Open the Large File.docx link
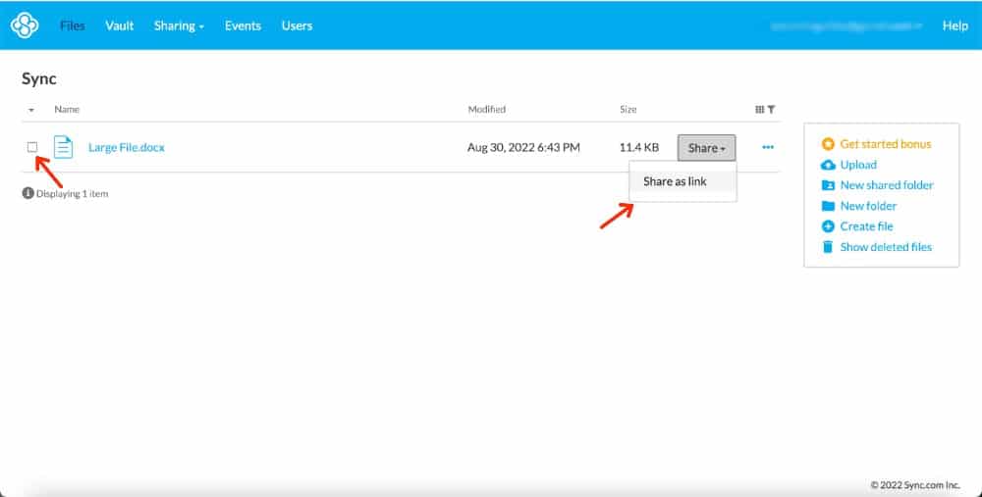982x497 pixels. [127, 148]
